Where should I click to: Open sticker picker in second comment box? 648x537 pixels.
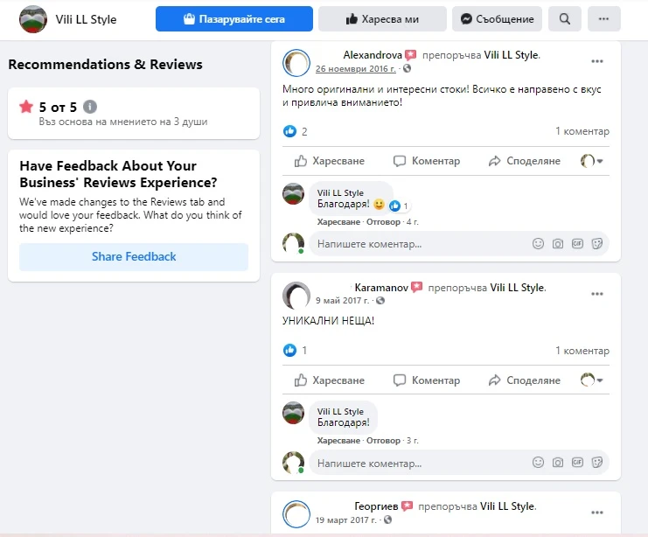(x=597, y=463)
